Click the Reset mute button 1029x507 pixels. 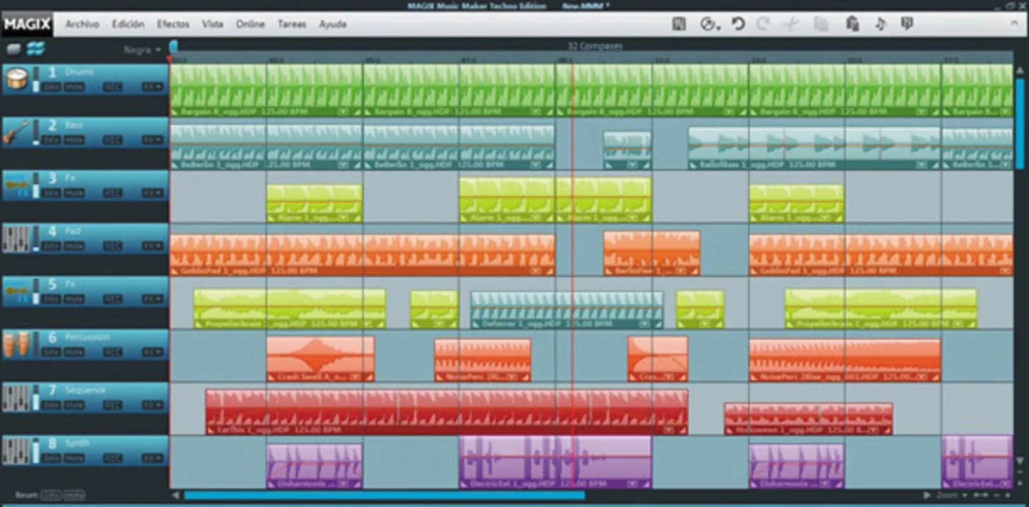click(x=74, y=495)
